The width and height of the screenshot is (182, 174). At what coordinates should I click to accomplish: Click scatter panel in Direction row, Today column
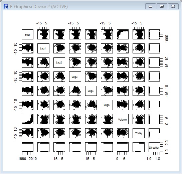pos(139,147)
